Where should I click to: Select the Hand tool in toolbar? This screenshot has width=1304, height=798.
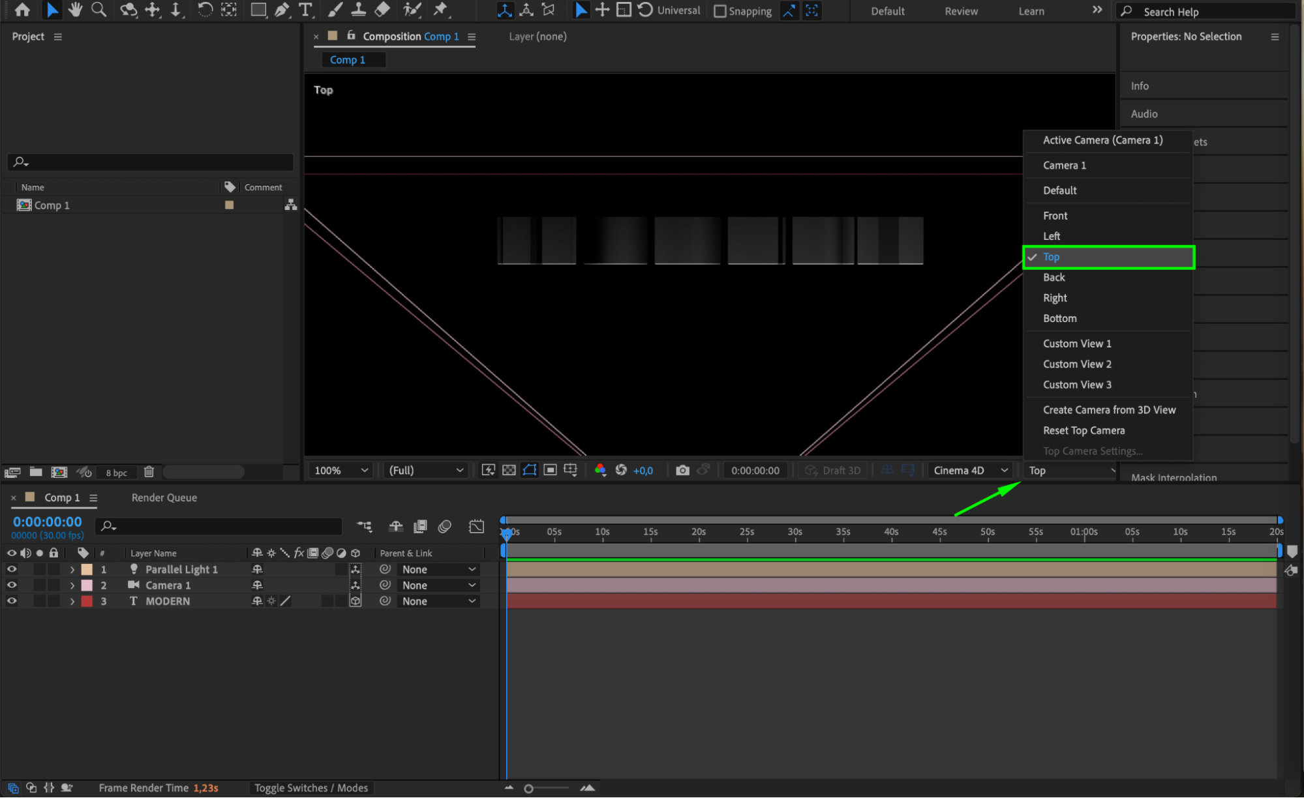click(x=75, y=10)
